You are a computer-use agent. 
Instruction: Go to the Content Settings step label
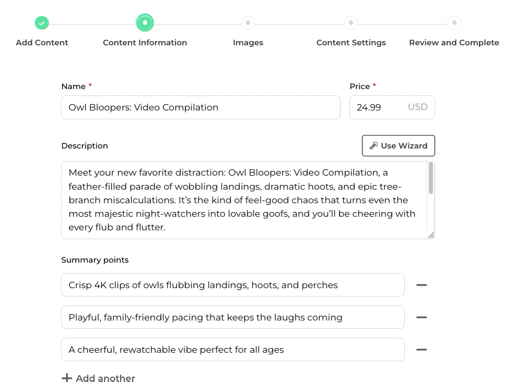coord(351,43)
